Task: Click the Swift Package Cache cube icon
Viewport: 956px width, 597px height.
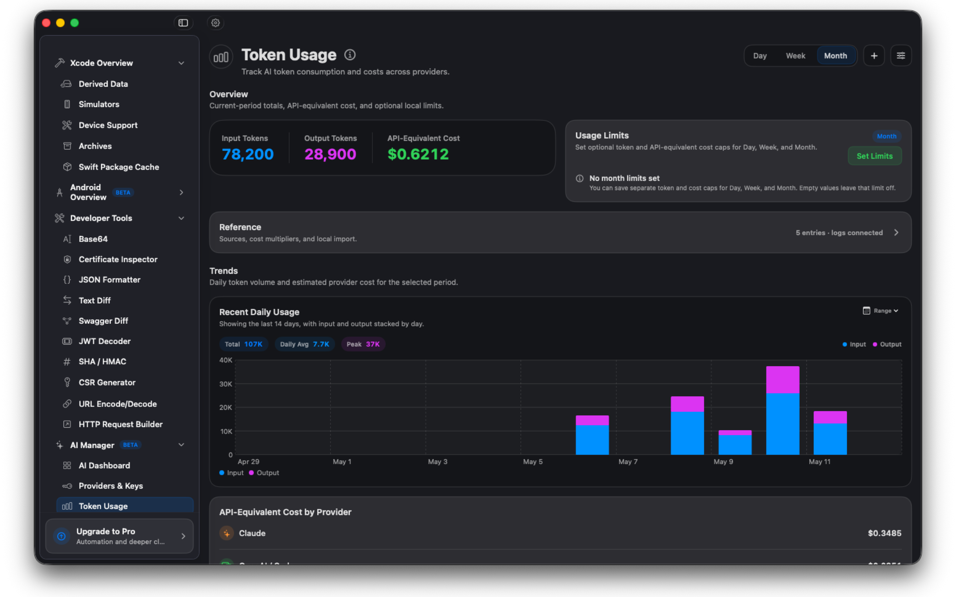Action: (x=67, y=167)
